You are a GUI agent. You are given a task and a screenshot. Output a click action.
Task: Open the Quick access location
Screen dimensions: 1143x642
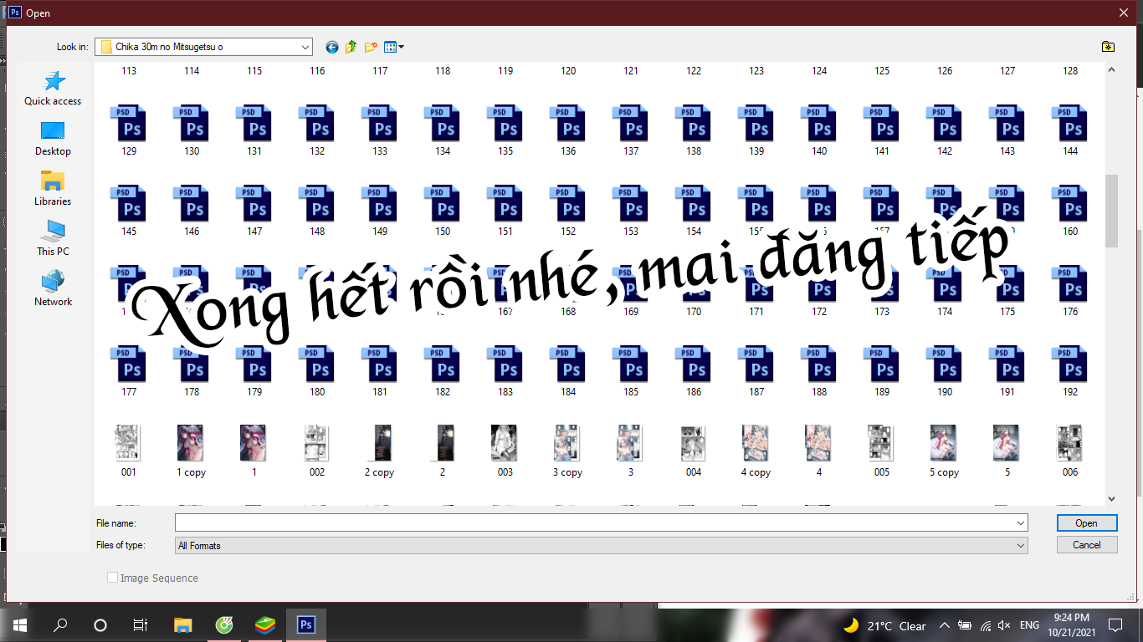point(53,88)
